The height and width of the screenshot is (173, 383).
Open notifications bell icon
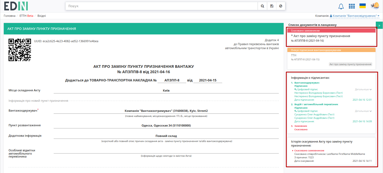(341, 6)
